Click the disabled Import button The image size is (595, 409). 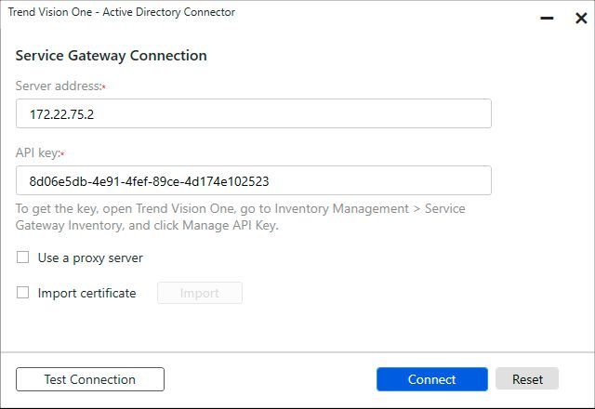tap(200, 293)
